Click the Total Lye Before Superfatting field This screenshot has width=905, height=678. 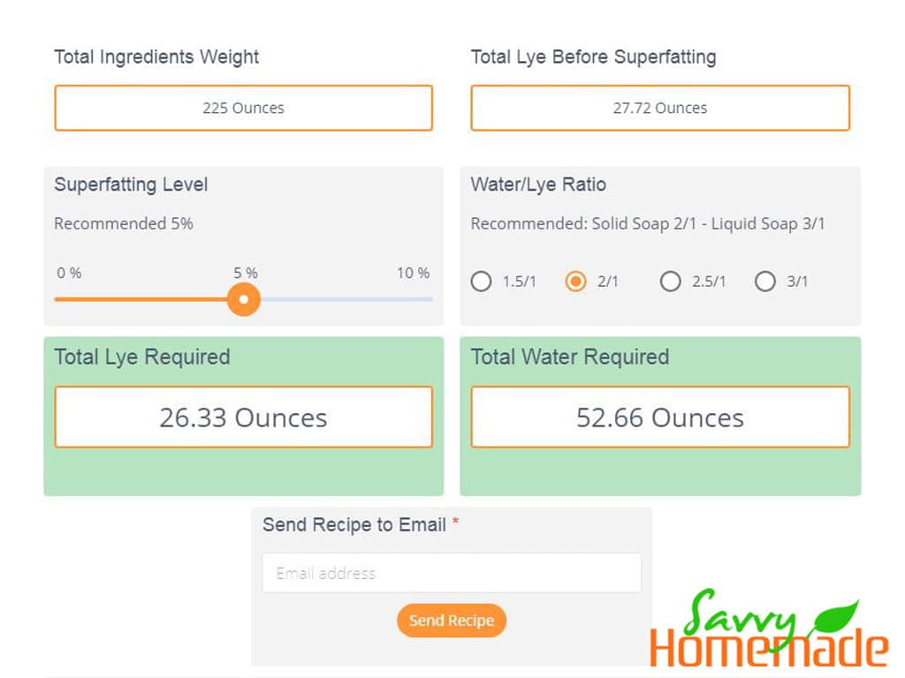coord(659,108)
